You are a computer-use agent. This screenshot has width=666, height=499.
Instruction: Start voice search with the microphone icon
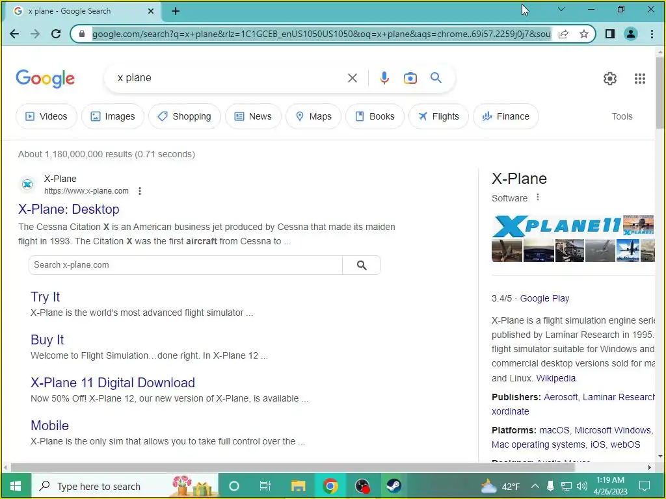(384, 78)
